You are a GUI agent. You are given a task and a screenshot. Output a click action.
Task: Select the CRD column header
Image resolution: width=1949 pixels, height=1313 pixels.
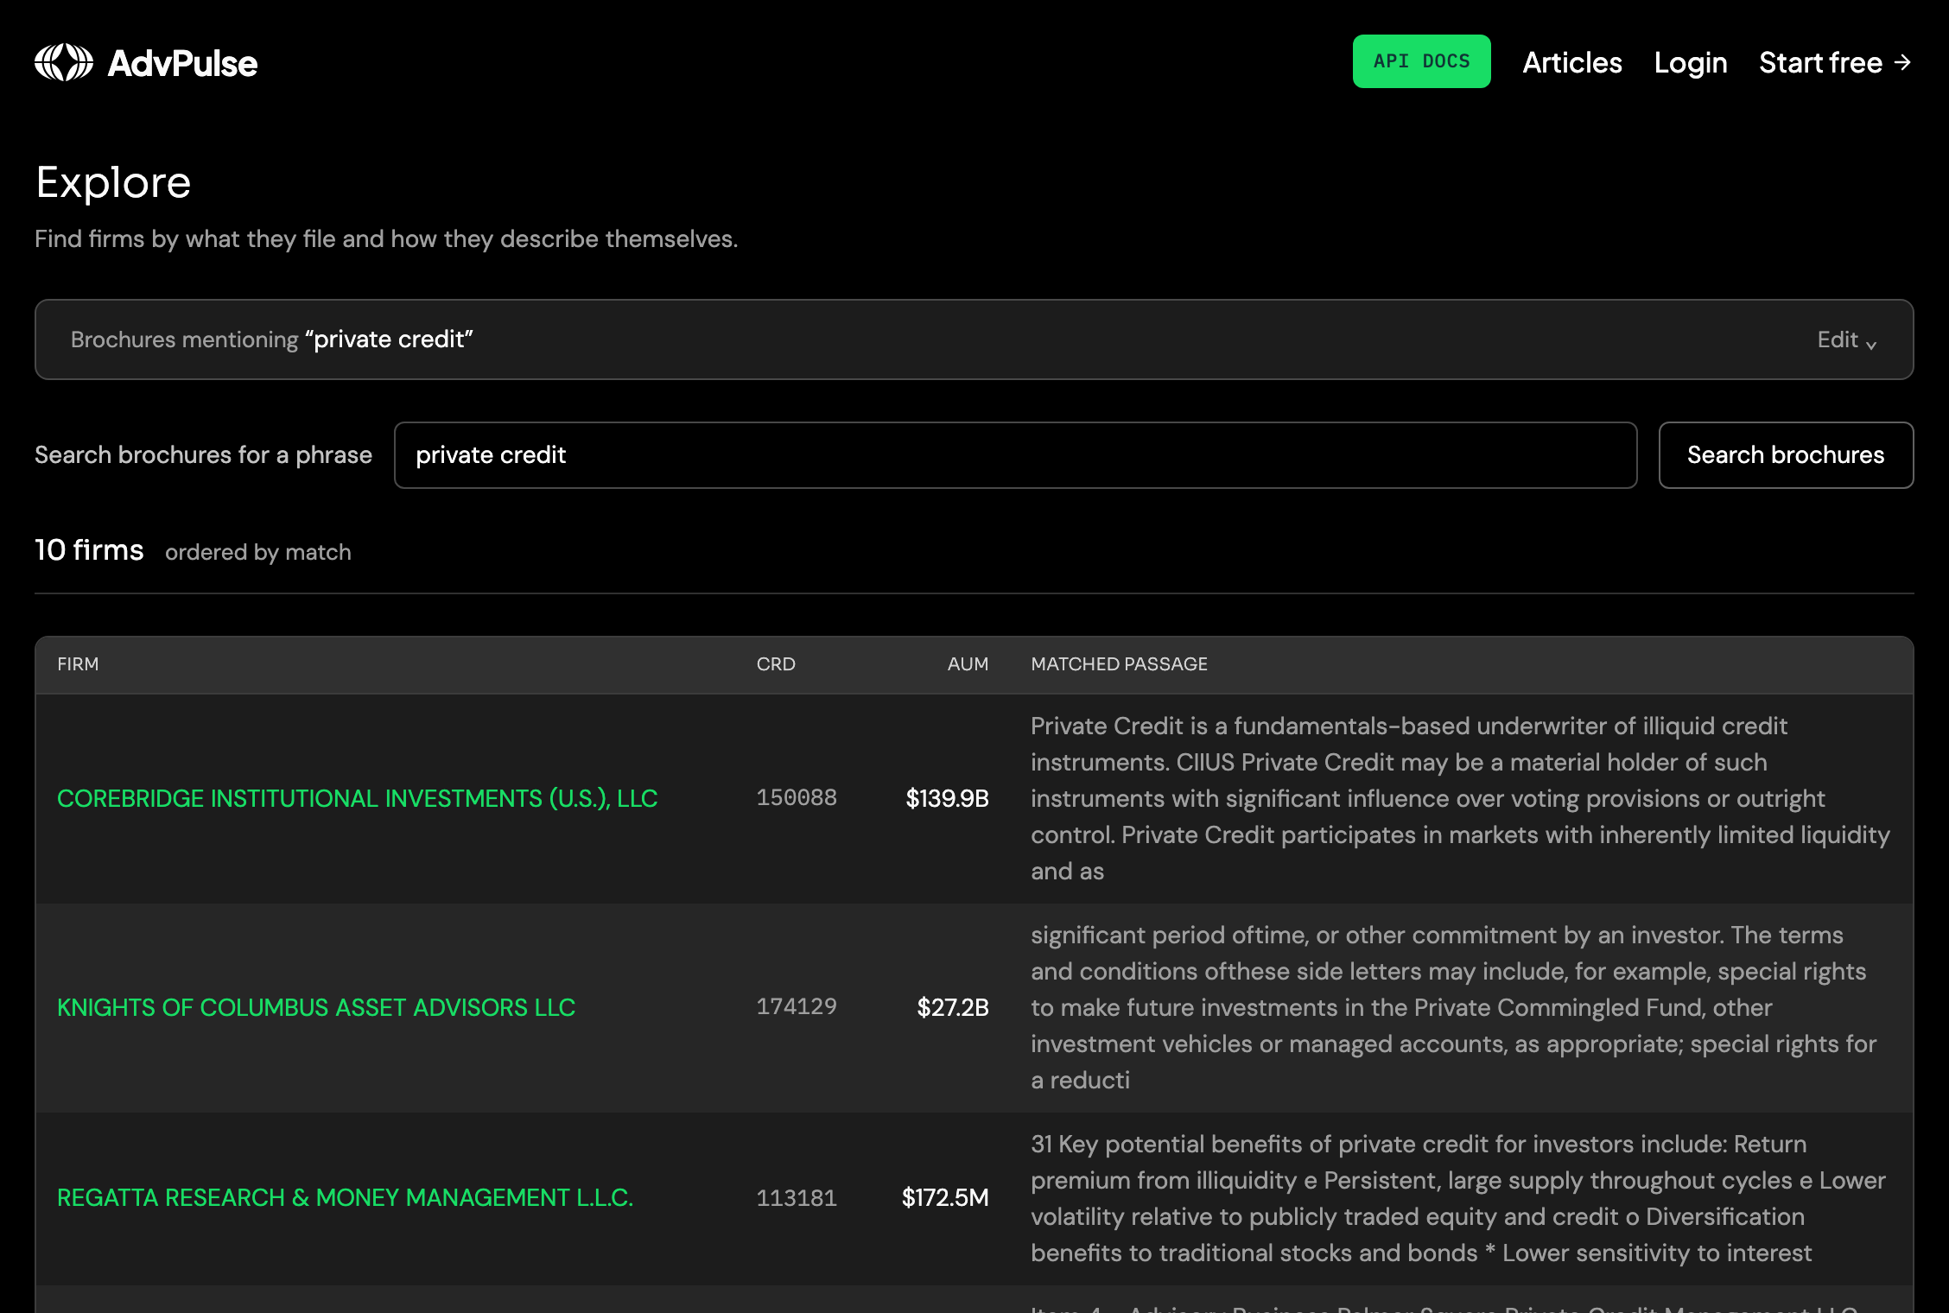(x=775, y=664)
